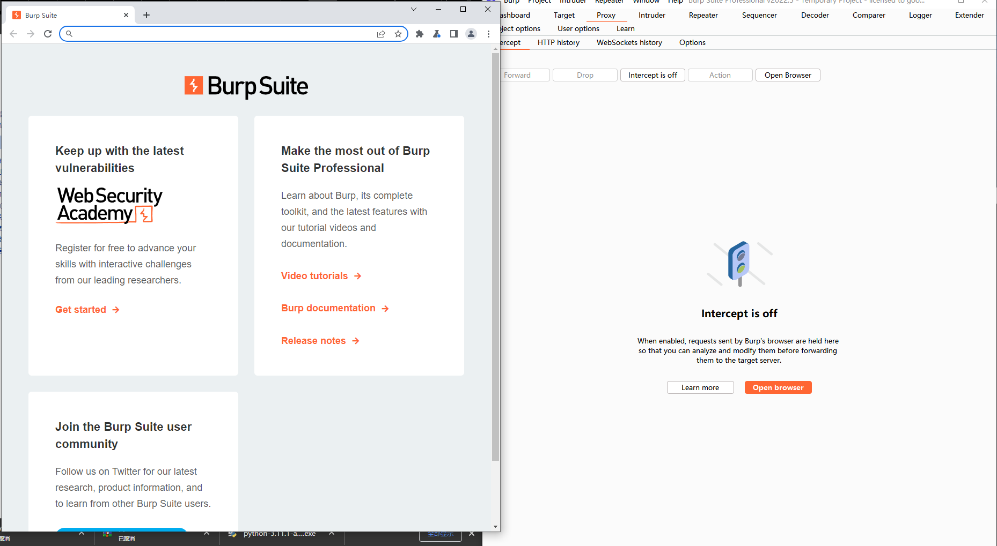Click the search icon in address bar

click(69, 34)
